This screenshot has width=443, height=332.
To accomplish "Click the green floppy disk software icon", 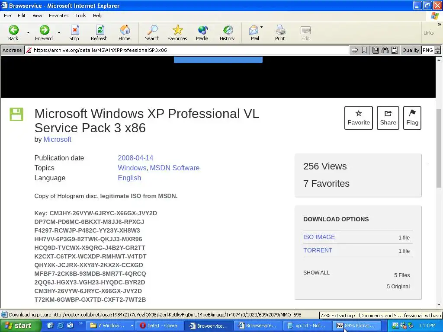I will tap(16, 114).
